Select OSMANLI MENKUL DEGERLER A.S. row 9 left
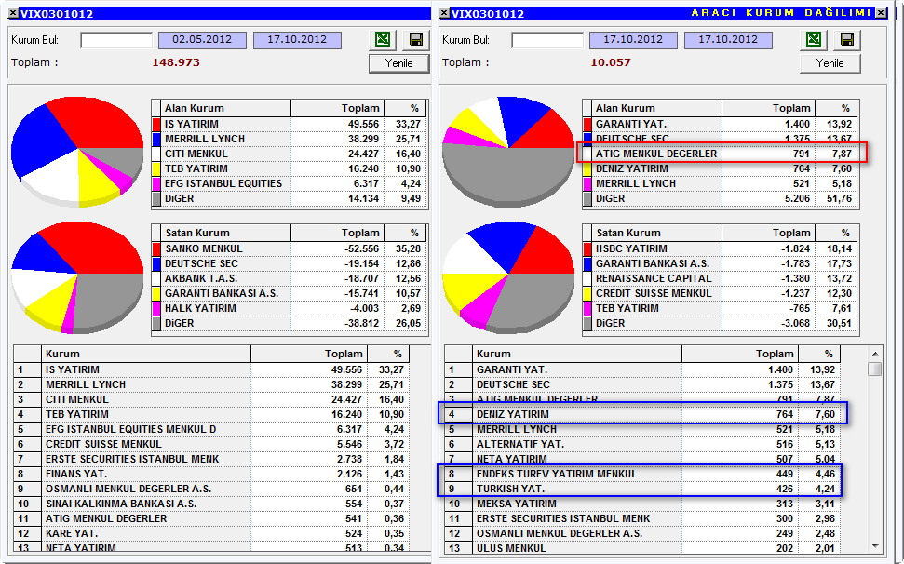904x564 pixels. pos(211,490)
